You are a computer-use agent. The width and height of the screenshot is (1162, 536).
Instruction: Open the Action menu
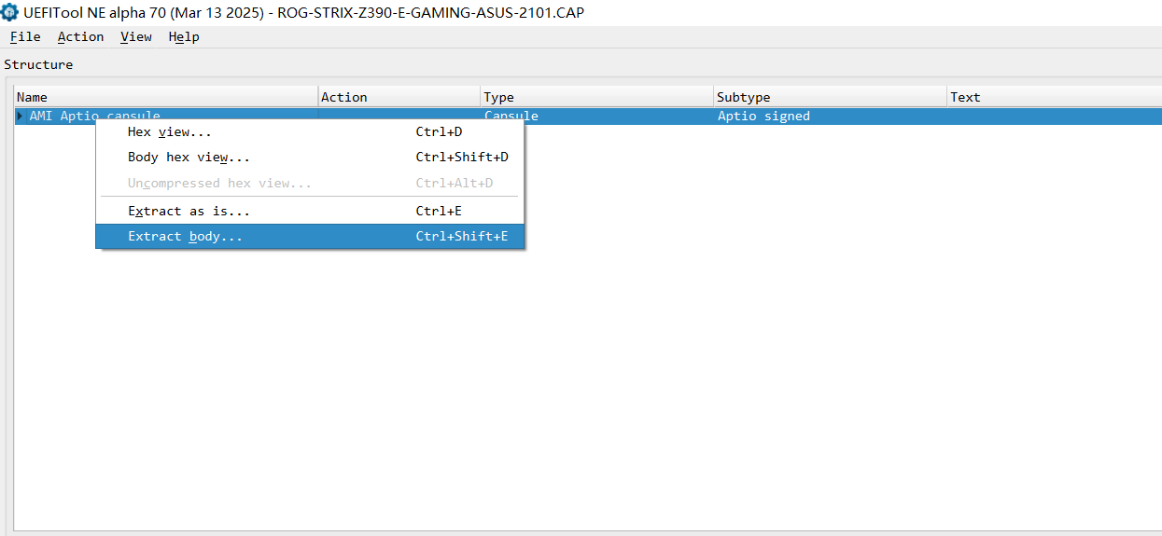click(x=80, y=36)
